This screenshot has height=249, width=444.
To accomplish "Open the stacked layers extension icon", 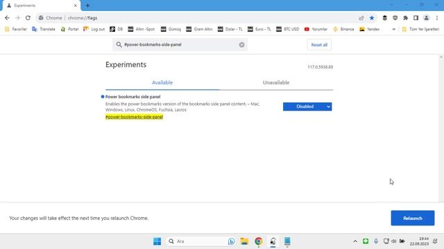I will [384, 18].
